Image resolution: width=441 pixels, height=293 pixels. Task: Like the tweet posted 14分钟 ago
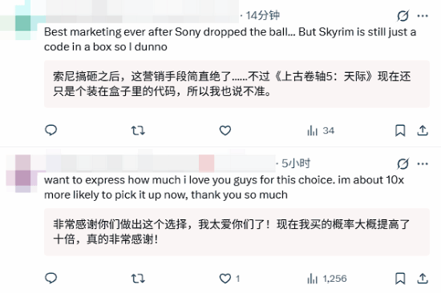(225, 130)
